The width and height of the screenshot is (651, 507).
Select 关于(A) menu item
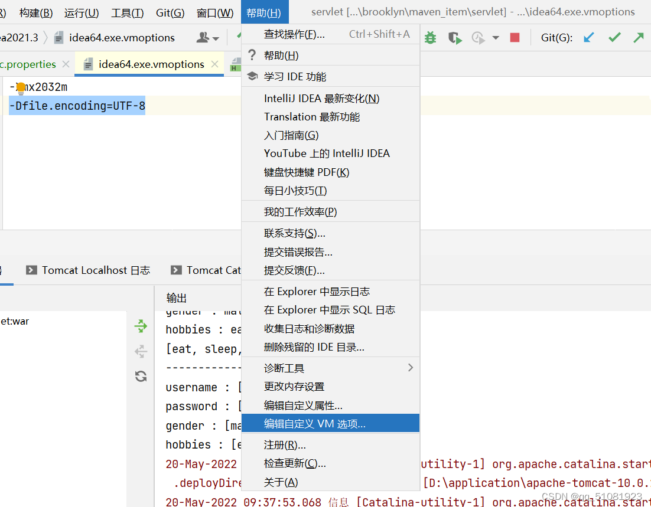coord(330,482)
